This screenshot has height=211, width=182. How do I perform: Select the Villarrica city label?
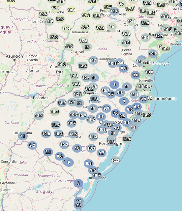[32, 70]
